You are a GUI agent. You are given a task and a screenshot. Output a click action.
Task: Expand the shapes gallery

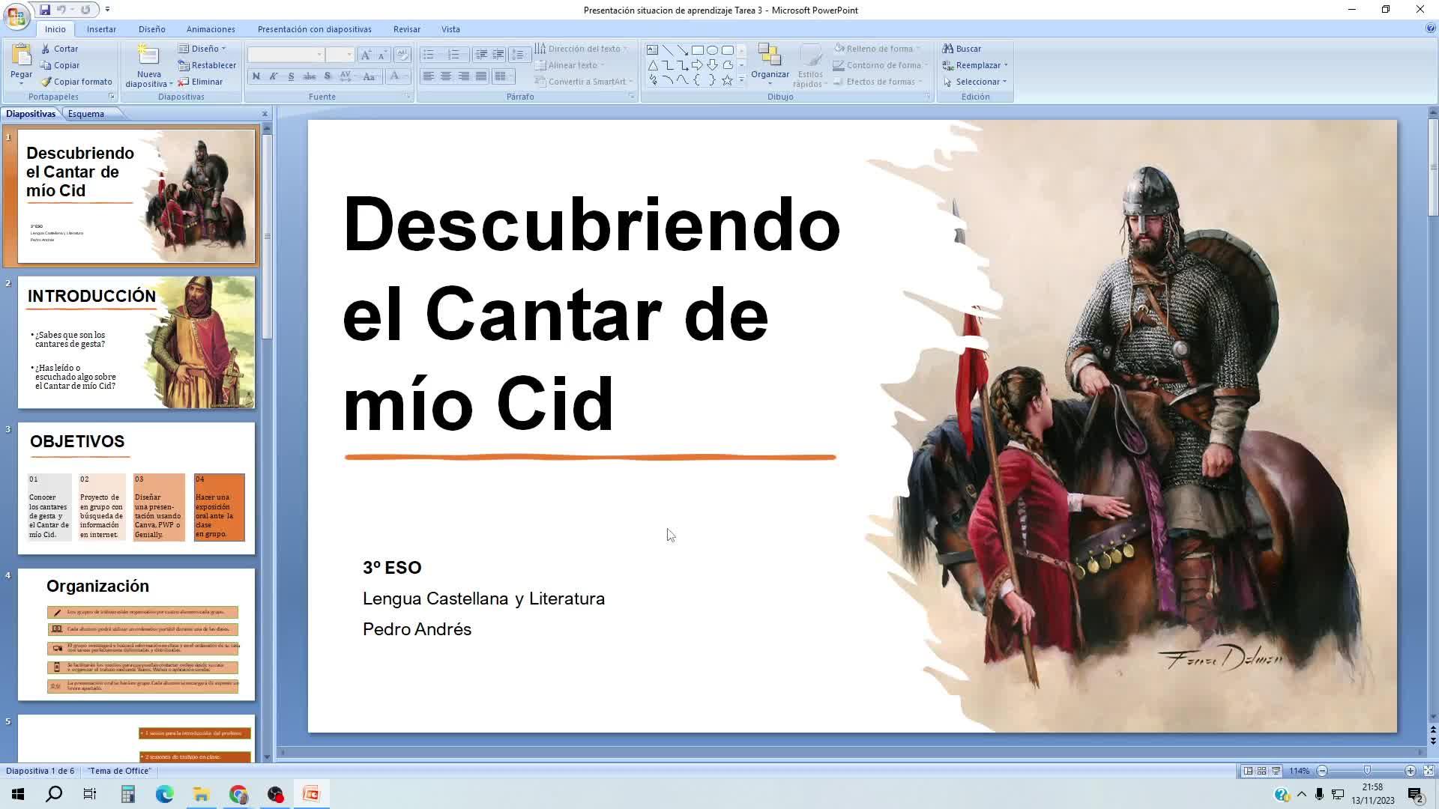click(x=741, y=80)
